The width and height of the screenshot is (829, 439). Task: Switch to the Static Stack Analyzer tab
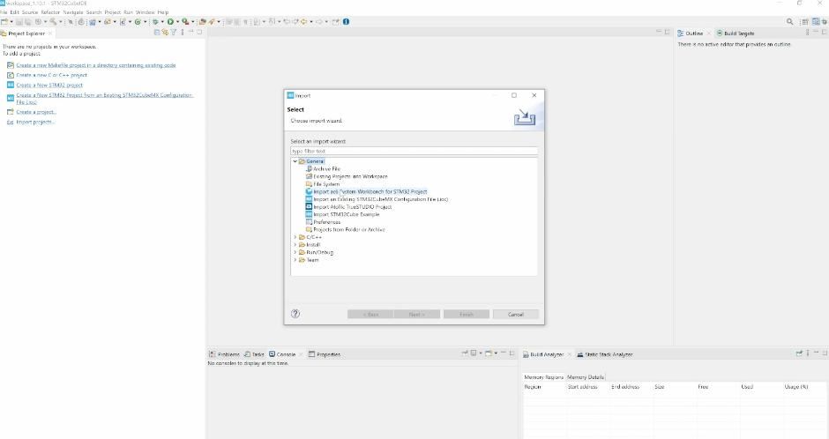604,354
